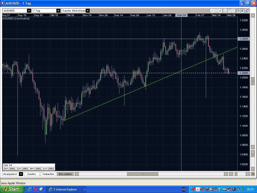257x193 pixels.
Task: Open the Internet Explorer taskbar group
Action: coord(66,189)
